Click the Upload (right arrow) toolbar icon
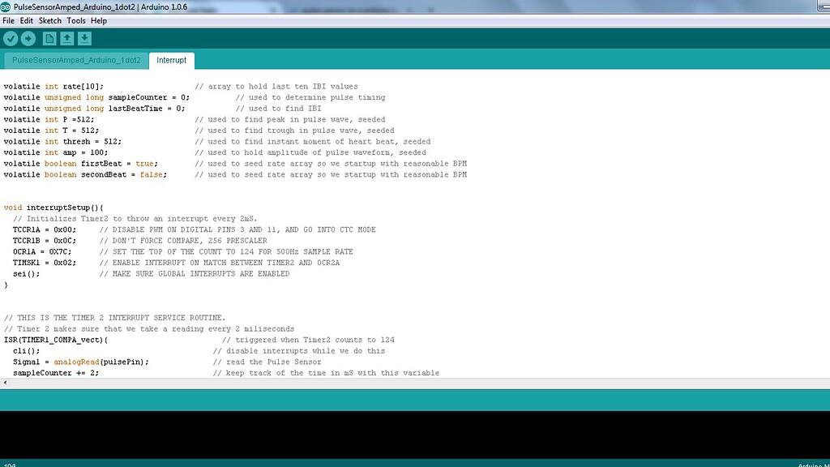The image size is (830, 467). pyautogui.click(x=28, y=37)
